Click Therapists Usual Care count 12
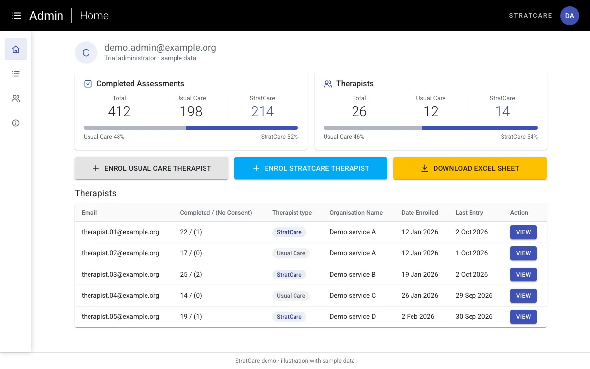The image size is (590, 369). [431, 112]
